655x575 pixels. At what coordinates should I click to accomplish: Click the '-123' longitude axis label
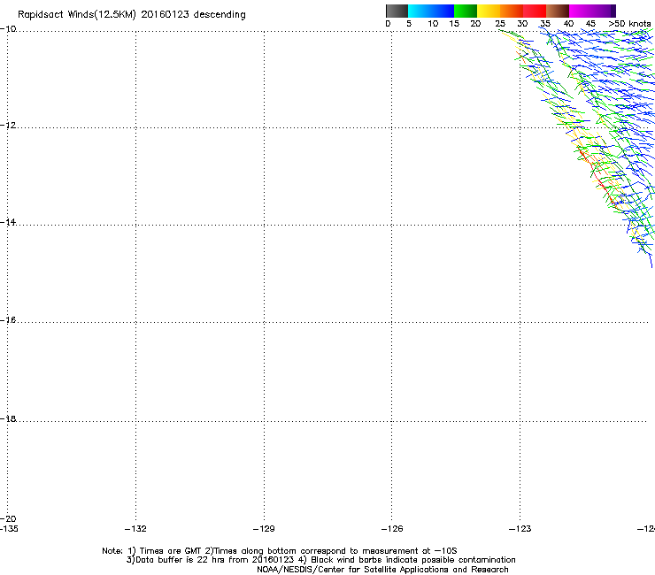point(520,529)
